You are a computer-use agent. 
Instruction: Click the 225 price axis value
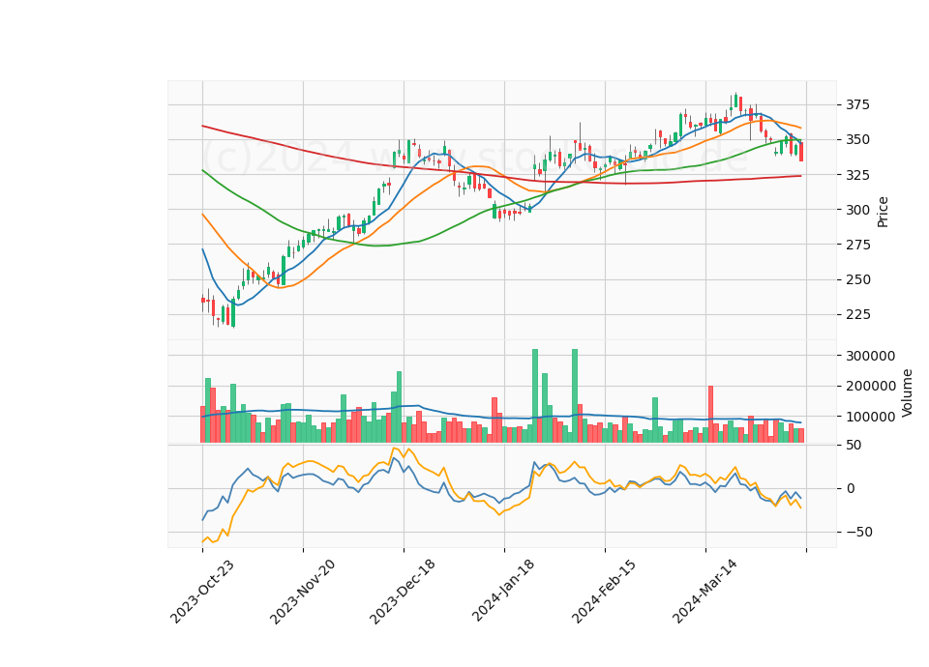(858, 315)
